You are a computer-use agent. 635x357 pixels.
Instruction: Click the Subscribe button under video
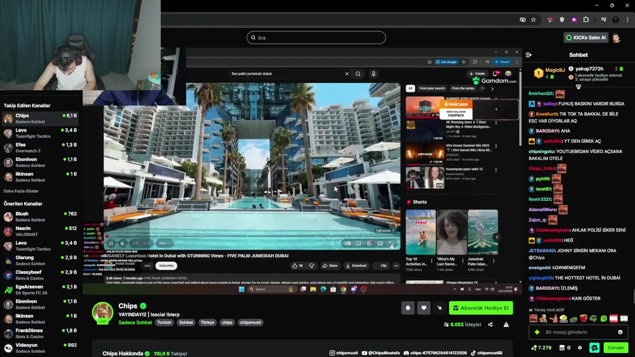pyautogui.click(x=166, y=265)
